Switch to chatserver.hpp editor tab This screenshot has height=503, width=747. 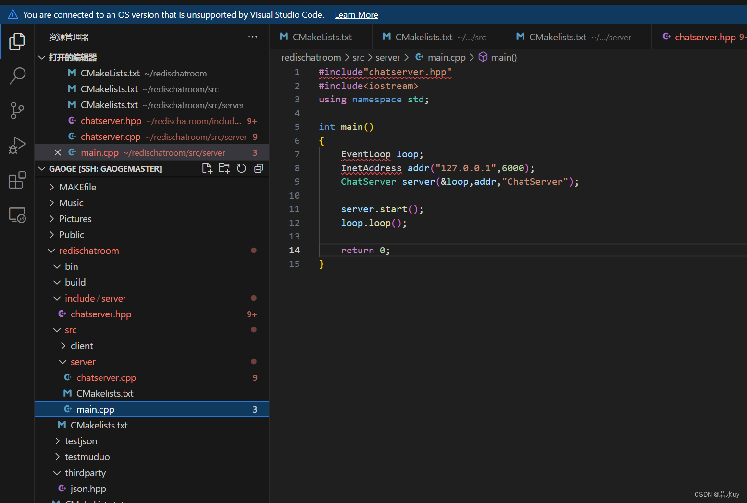click(699, 37)
